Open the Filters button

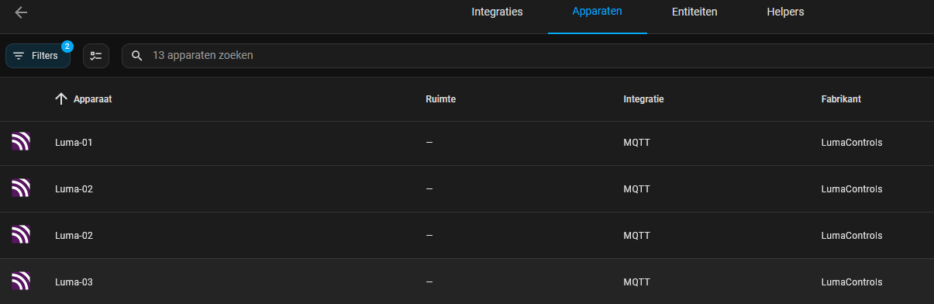click(x=38, y=56)
